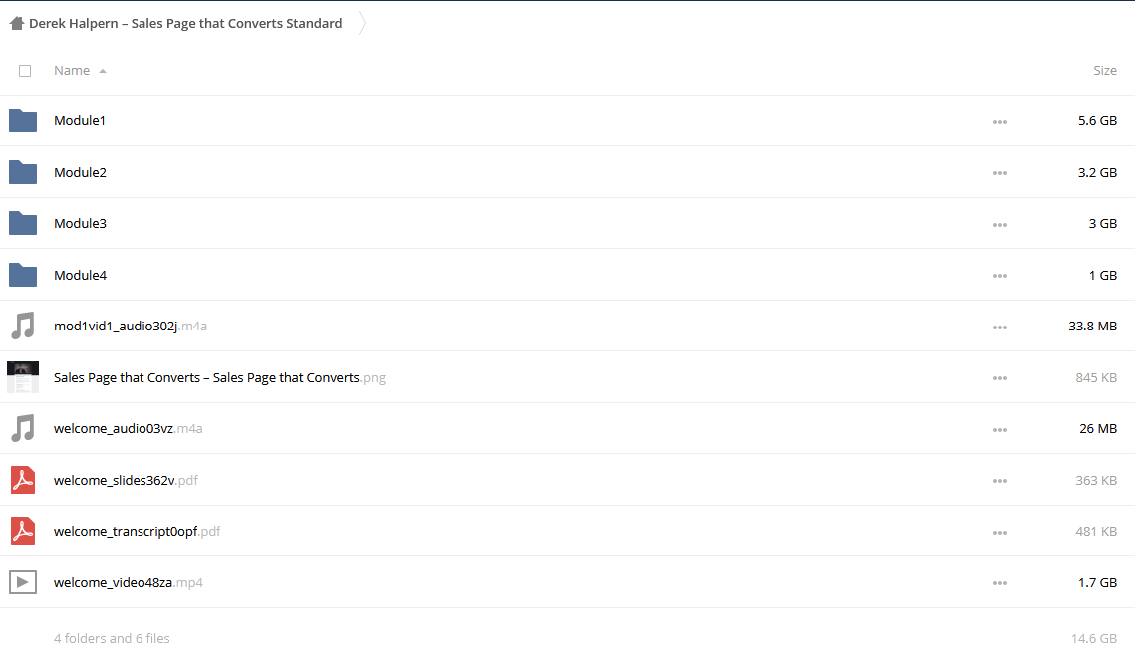Click the PDF icon for welcome_slides362v
1135x656 pixels.
(23, 480)
